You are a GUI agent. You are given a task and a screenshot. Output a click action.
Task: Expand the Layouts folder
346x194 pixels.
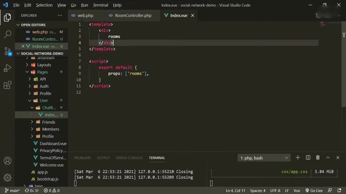tap(41, 65)
